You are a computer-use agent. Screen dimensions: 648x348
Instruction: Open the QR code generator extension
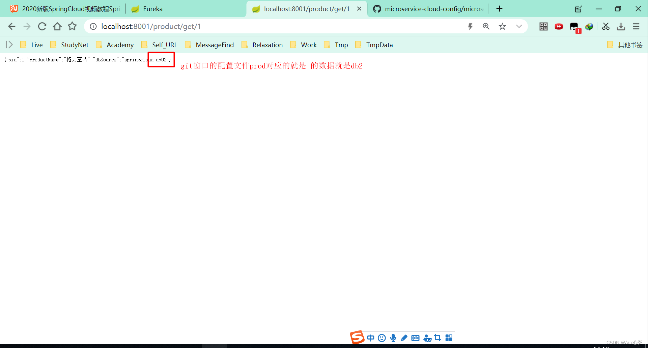[x=543, y=27]
